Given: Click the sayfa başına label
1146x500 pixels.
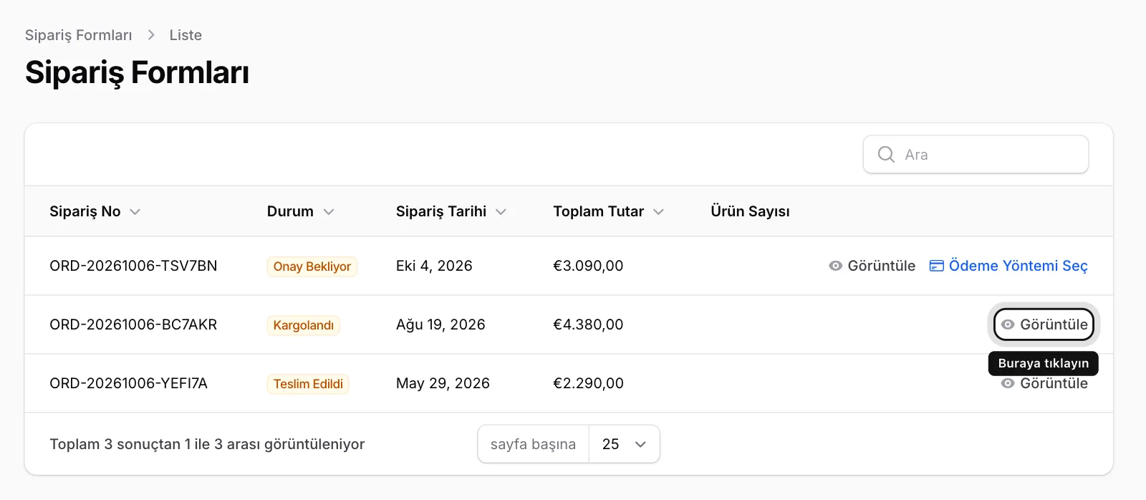Looking at the screenshot, I should [x=533, y=444].
